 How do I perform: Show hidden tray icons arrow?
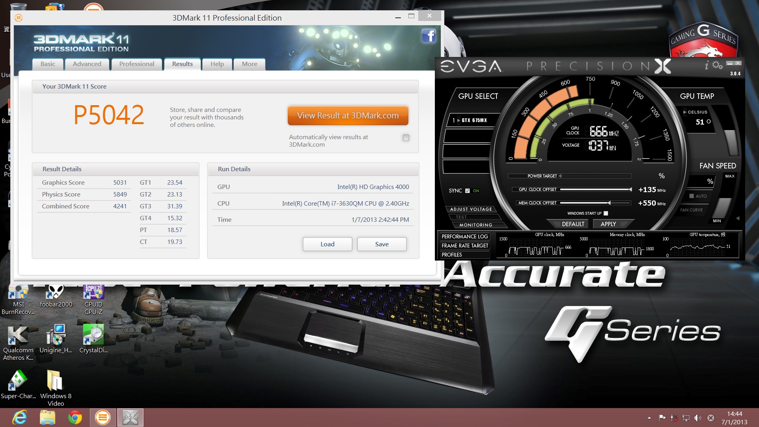click(649, 418)
